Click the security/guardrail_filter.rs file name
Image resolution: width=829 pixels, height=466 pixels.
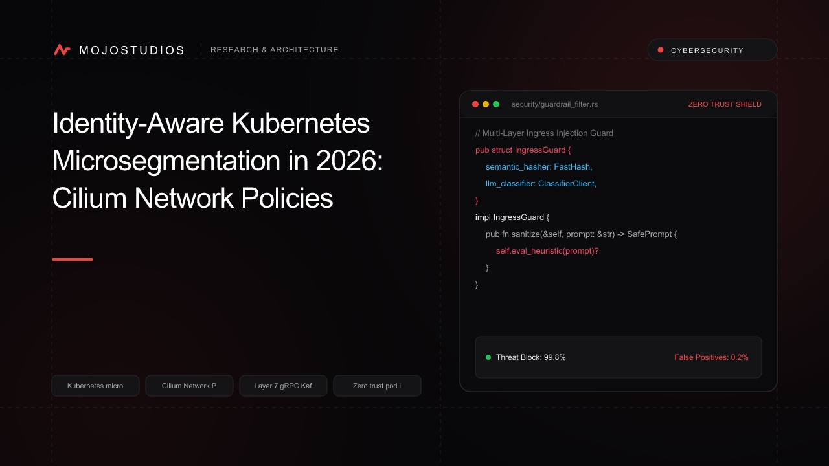tap(554, 104)
